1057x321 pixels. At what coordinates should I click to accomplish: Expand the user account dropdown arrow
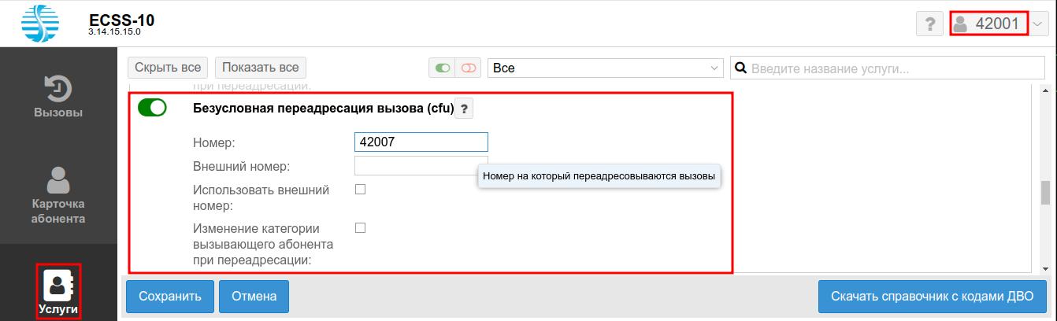coord(1039,24)
